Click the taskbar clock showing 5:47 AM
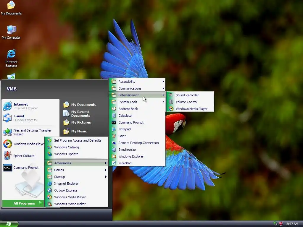303x227 pixels. point(292,224)
